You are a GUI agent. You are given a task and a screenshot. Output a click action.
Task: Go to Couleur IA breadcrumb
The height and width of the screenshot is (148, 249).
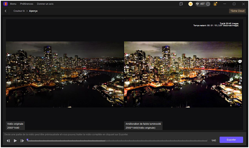[x=19, y=11]
